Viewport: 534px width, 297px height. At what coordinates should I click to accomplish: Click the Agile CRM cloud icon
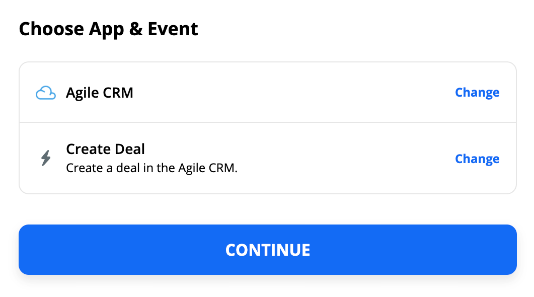tap(46, 93)
